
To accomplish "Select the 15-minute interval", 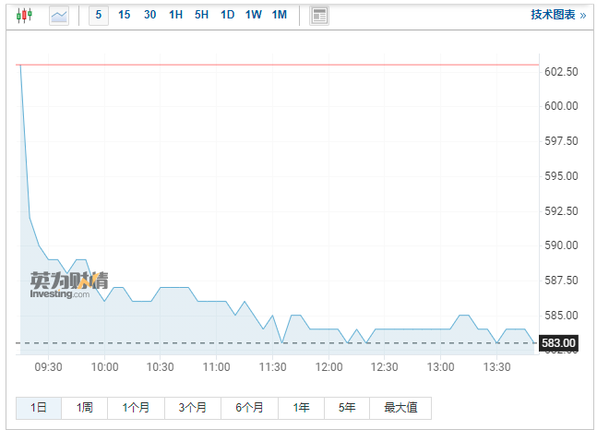I will tap(125, 15).
